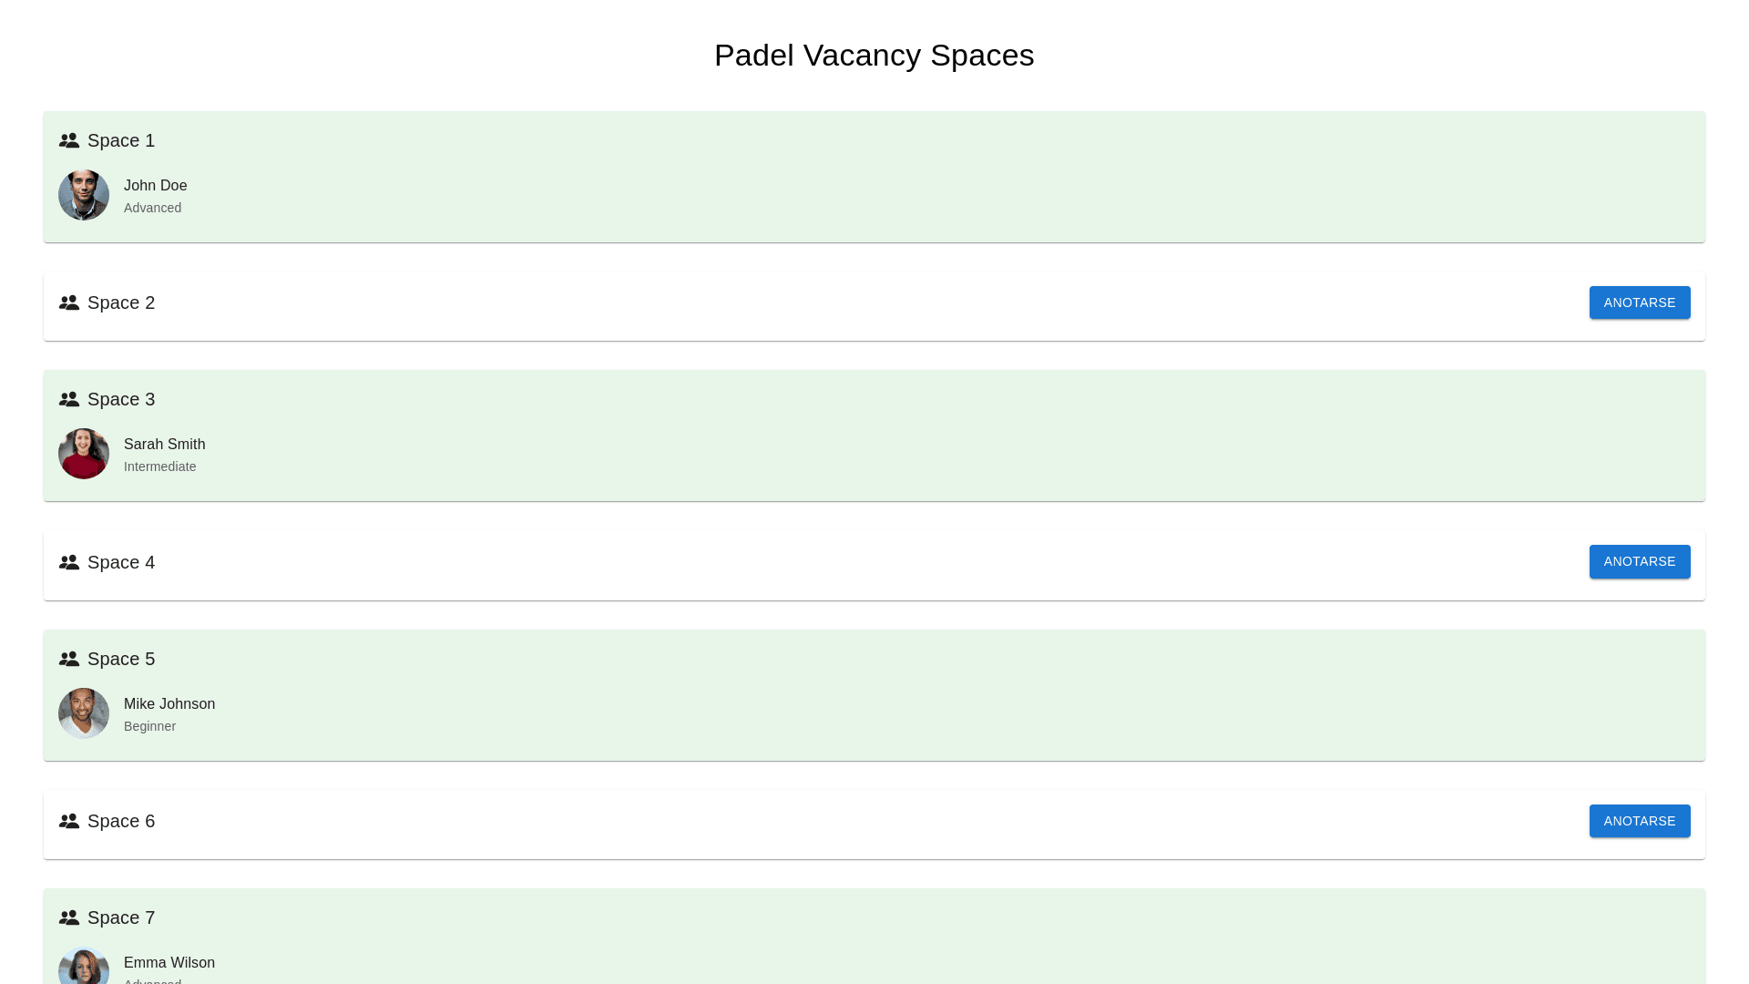
Task: Open Mike Johnson's avatar photo
Action: 84,713
